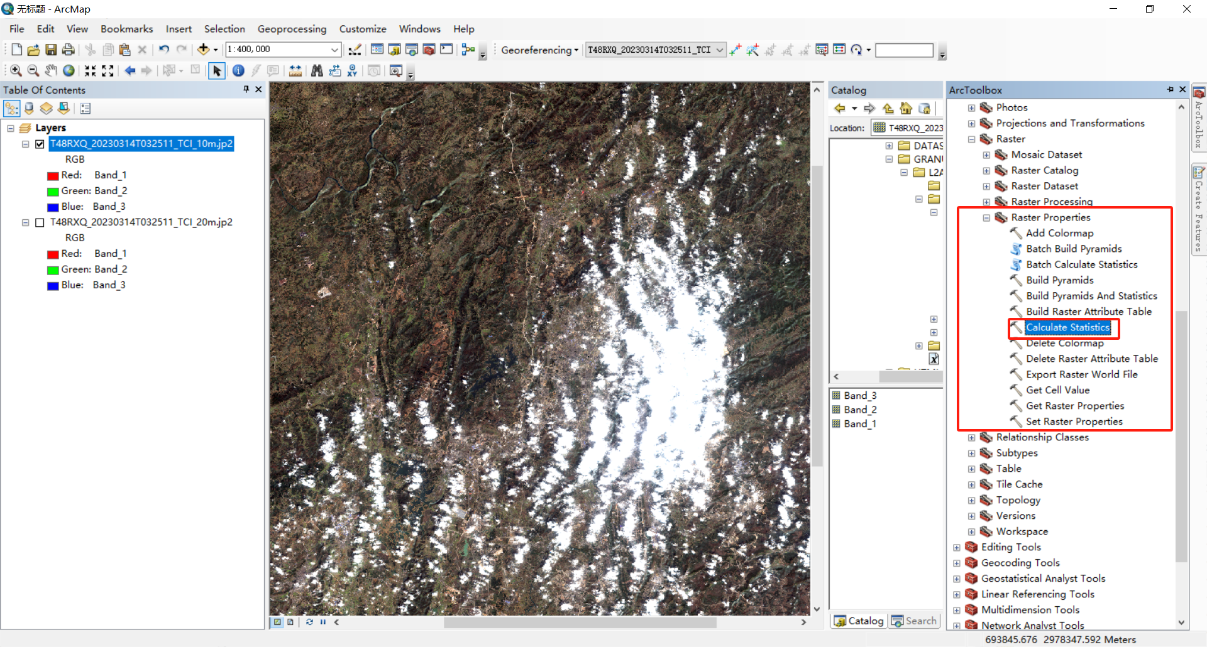Open the Geoprocessing menu

click(292, 29)
